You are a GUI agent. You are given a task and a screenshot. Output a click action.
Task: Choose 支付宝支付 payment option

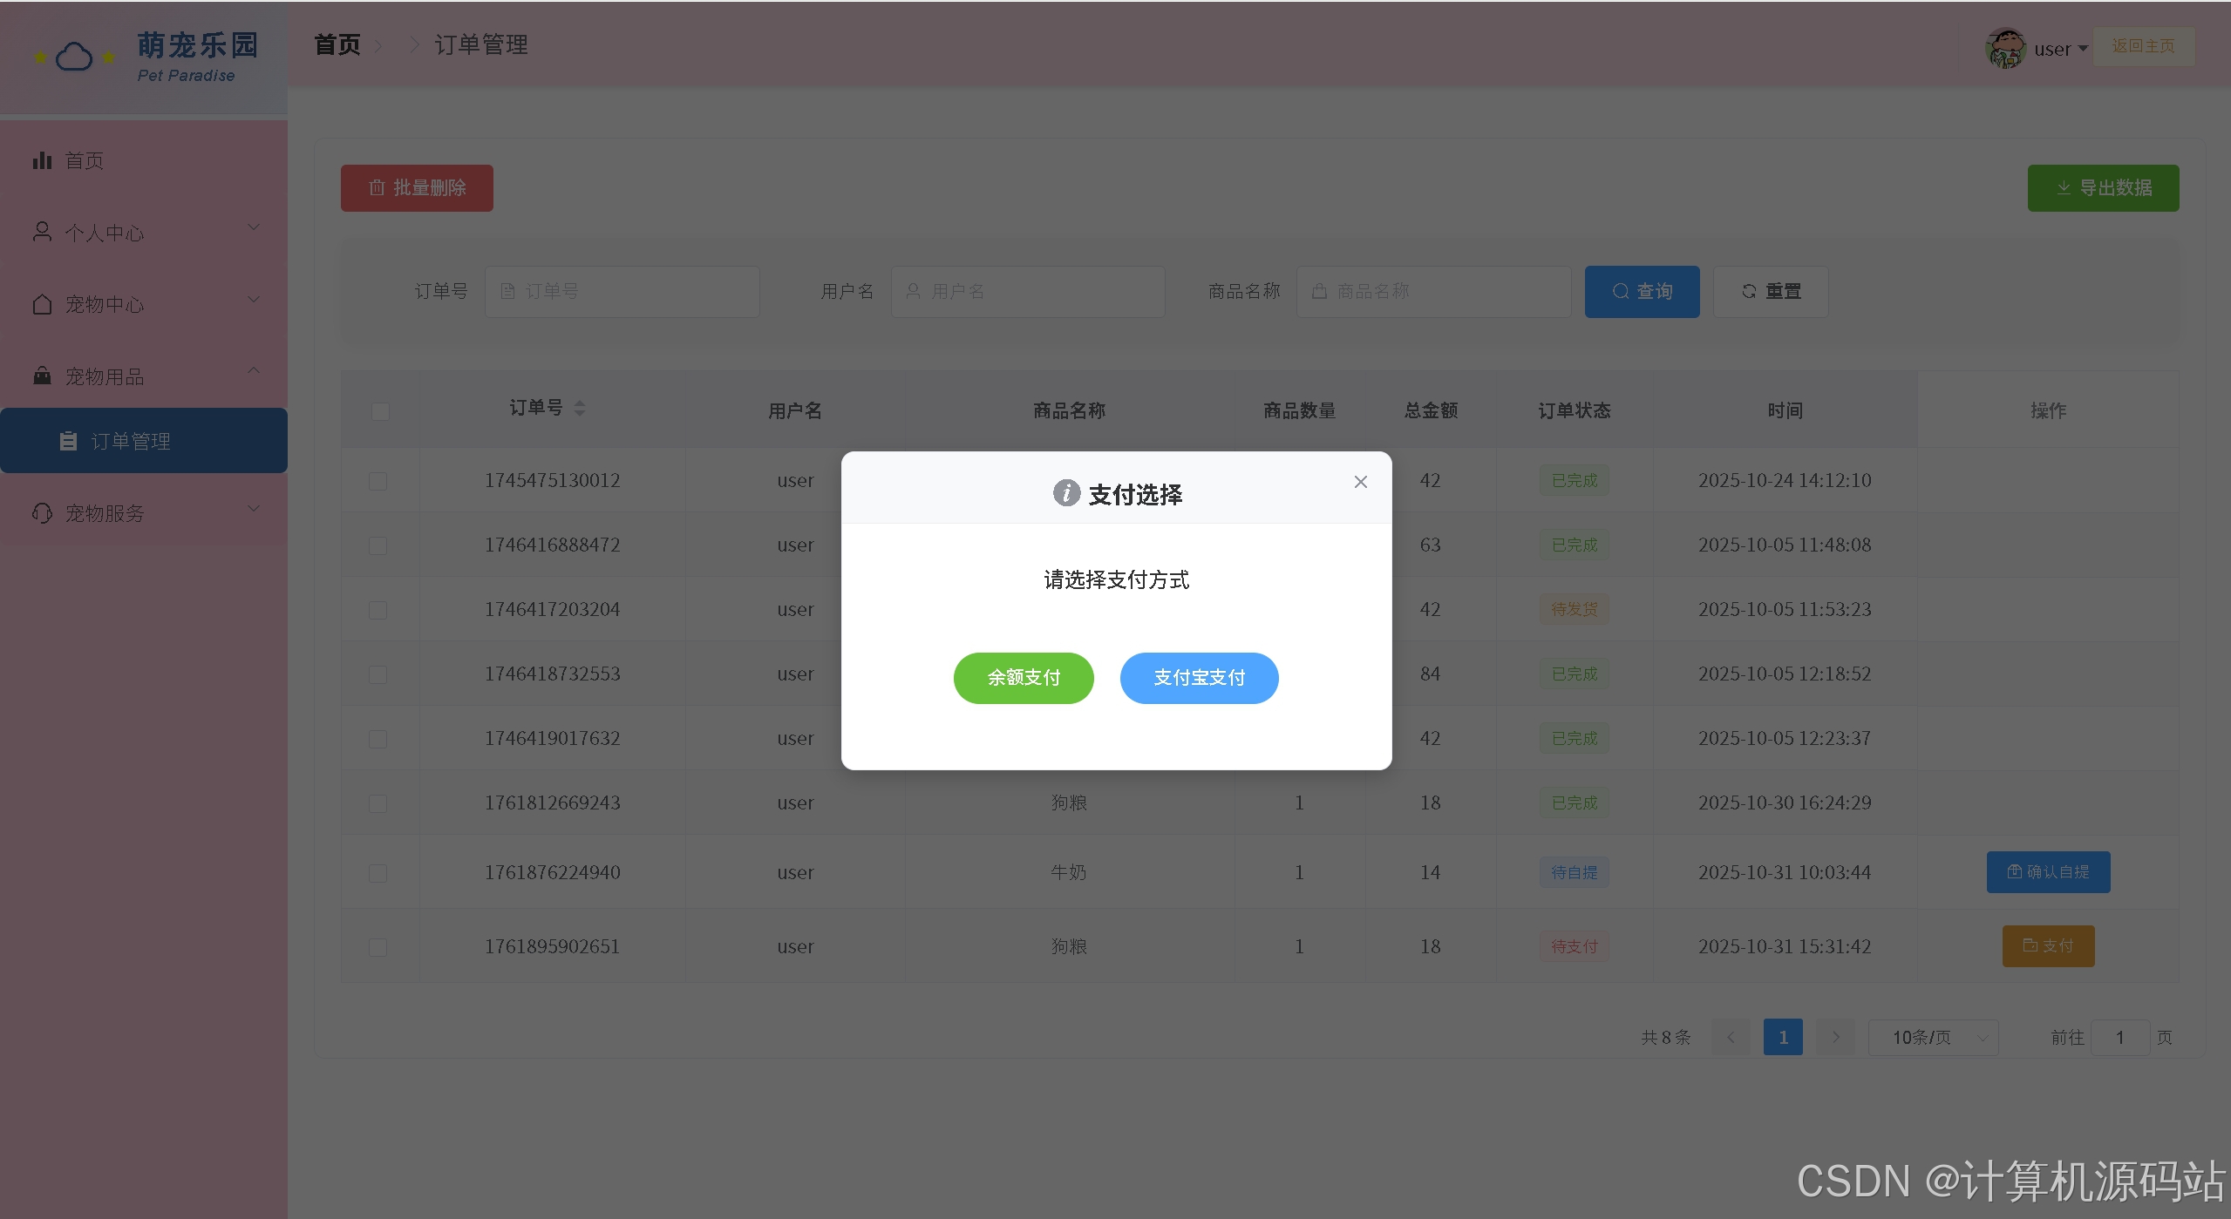pos(1199,678)
